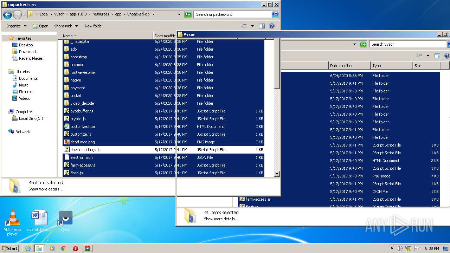Click the help question mark icon in the unpacked-crx toolbar

coord(271,26)
